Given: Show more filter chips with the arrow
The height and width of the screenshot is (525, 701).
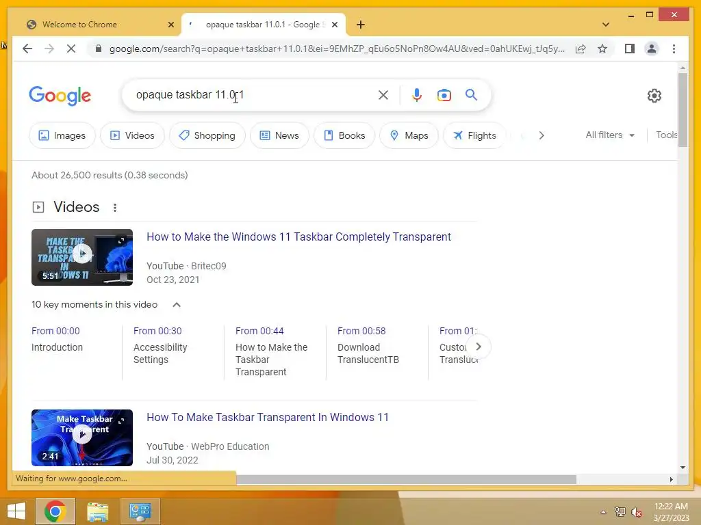Looking at the screenshot, I should [x=541, y=135].
